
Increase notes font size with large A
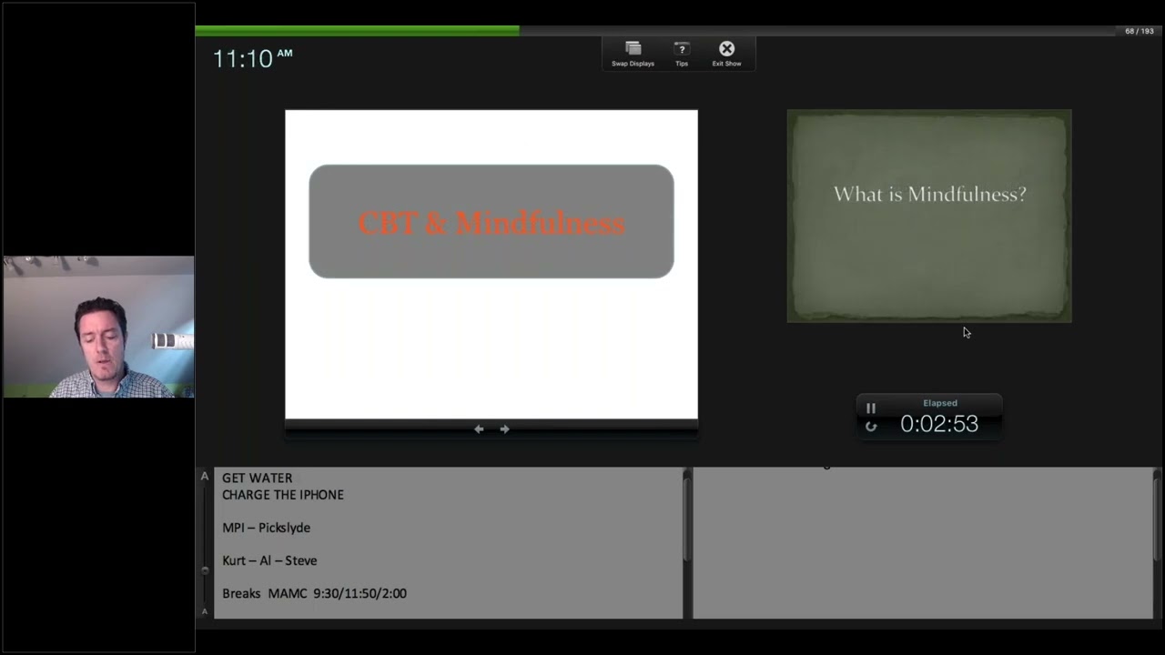pyautogui.click(x=205, y=476)
